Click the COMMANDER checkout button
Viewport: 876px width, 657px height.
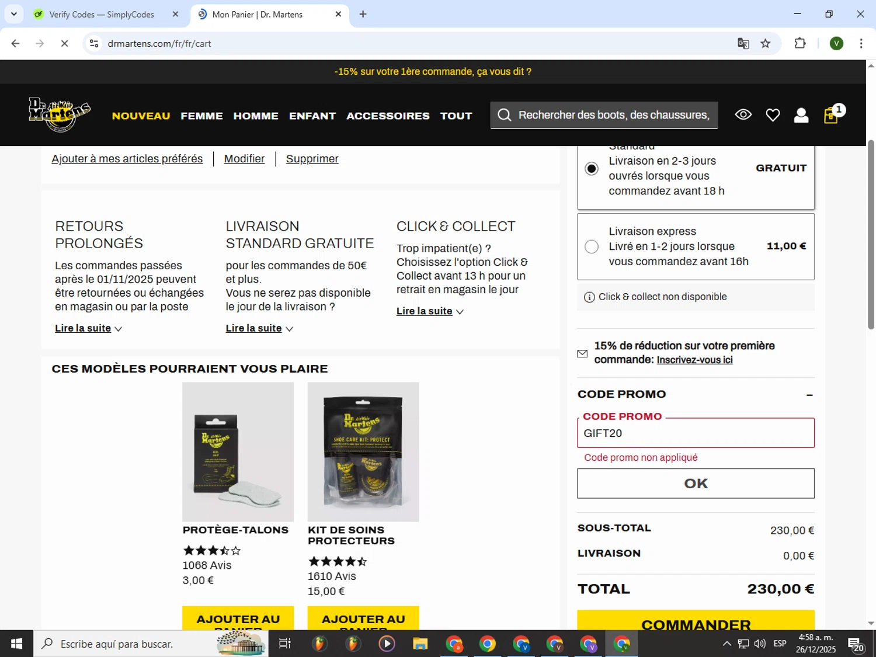pyautogui.click(x=696, y=621)
